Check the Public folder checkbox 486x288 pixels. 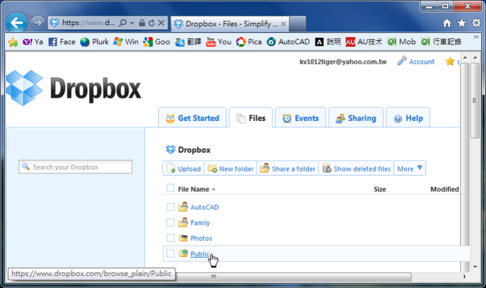[170, 253]
